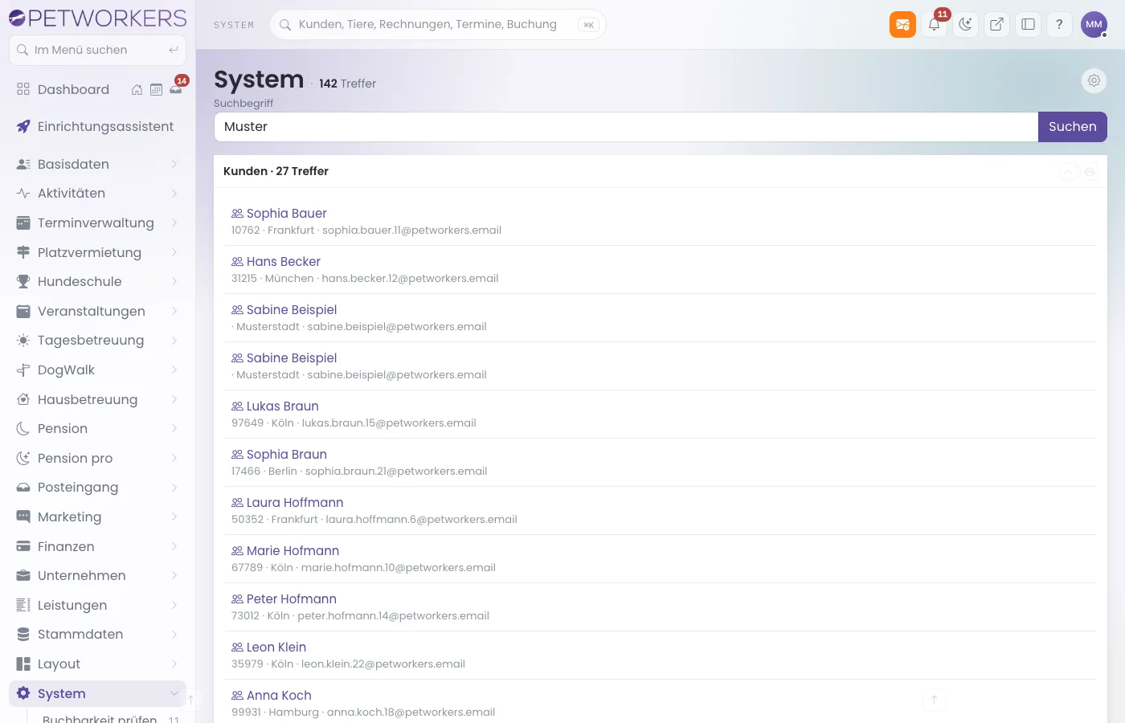Focus the Im Menü suchen field
Image resolution: width=1125 pixels, height=723 pixels.
point(97,50)
